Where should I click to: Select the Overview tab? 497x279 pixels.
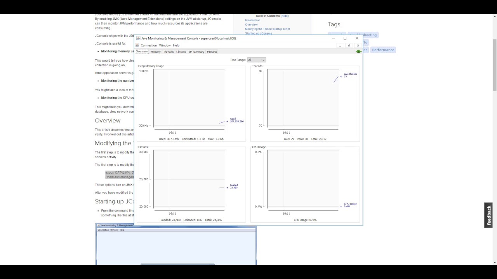[142, 52]
